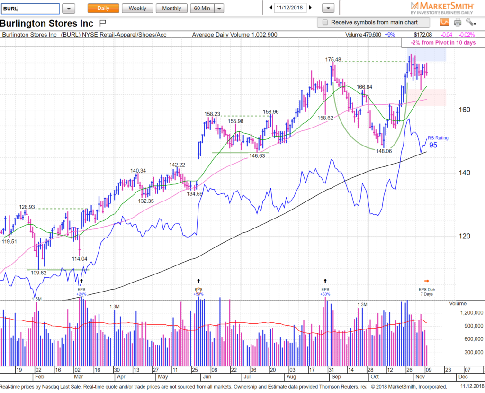Screen dimensions: 485x393
Task: Click the MarketSmith logo
Action: 442,8
